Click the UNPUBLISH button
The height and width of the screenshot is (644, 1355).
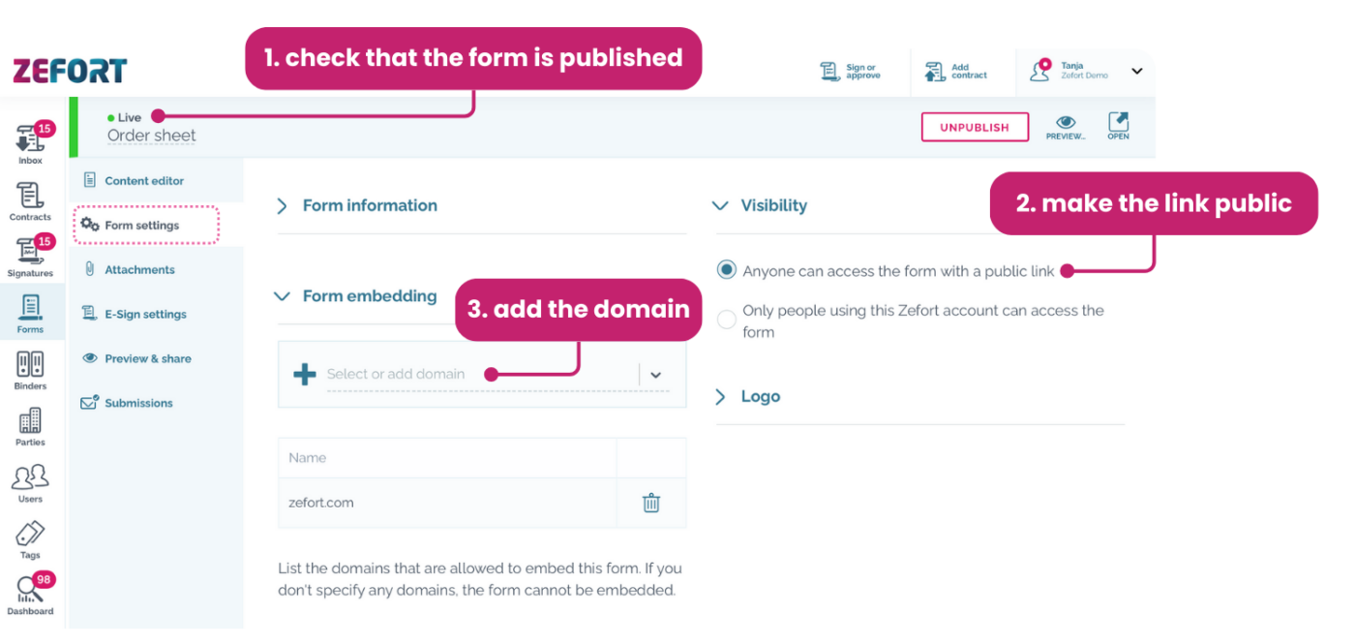click(975, 127)
